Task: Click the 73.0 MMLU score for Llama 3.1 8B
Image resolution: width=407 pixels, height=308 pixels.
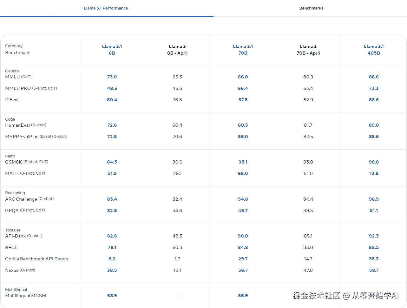Action: (112, 77)
